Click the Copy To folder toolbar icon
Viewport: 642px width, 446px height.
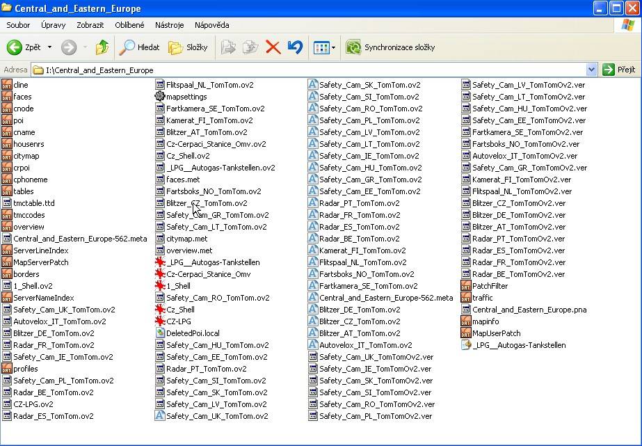click(250, 47)
